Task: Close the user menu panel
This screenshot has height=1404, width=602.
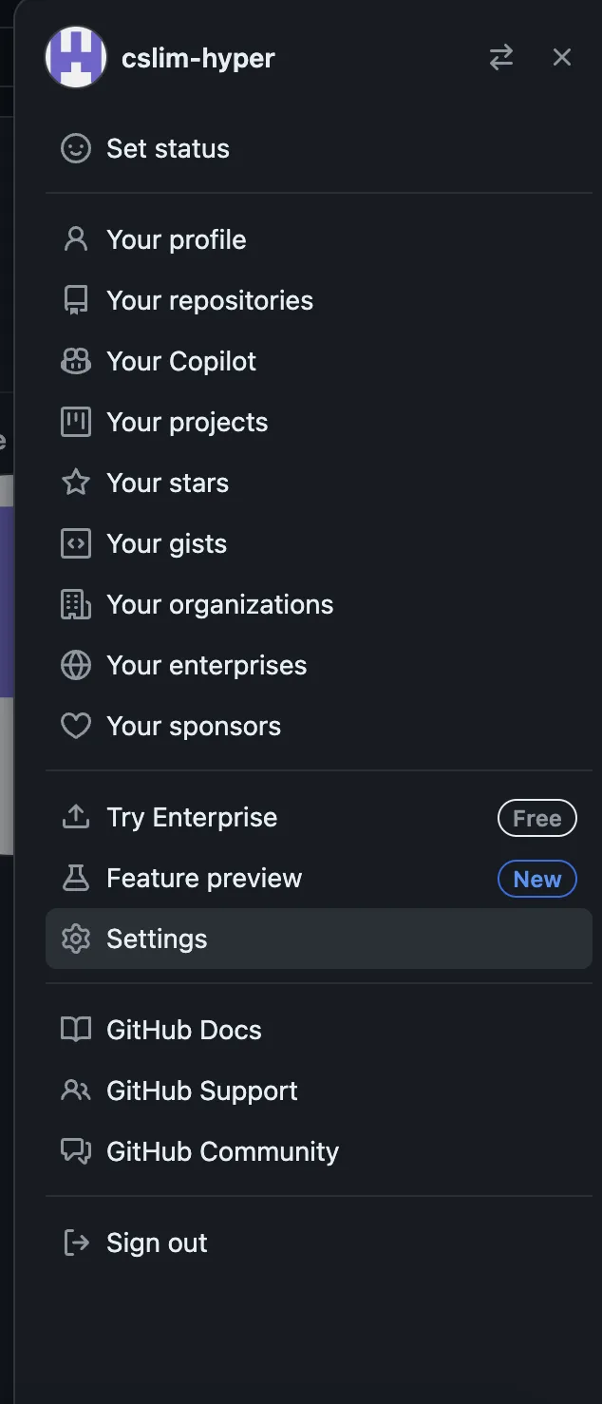Action: 562,57
